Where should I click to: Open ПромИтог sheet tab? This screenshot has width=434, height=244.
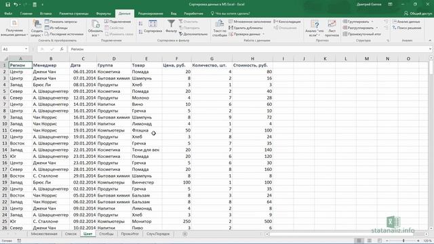tap(130, 234)
